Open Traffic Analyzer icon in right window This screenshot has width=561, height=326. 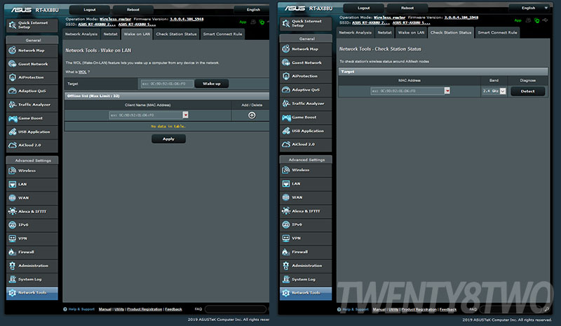pyautogui.click(x=286, y=104)
